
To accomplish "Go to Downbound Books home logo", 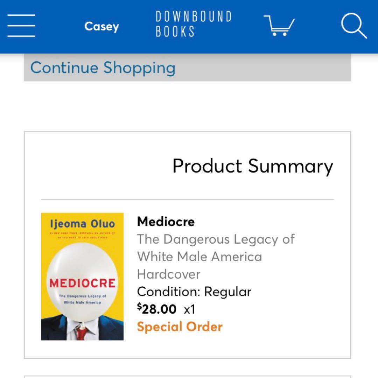I will pyautogui.click(x=193, y=24).
